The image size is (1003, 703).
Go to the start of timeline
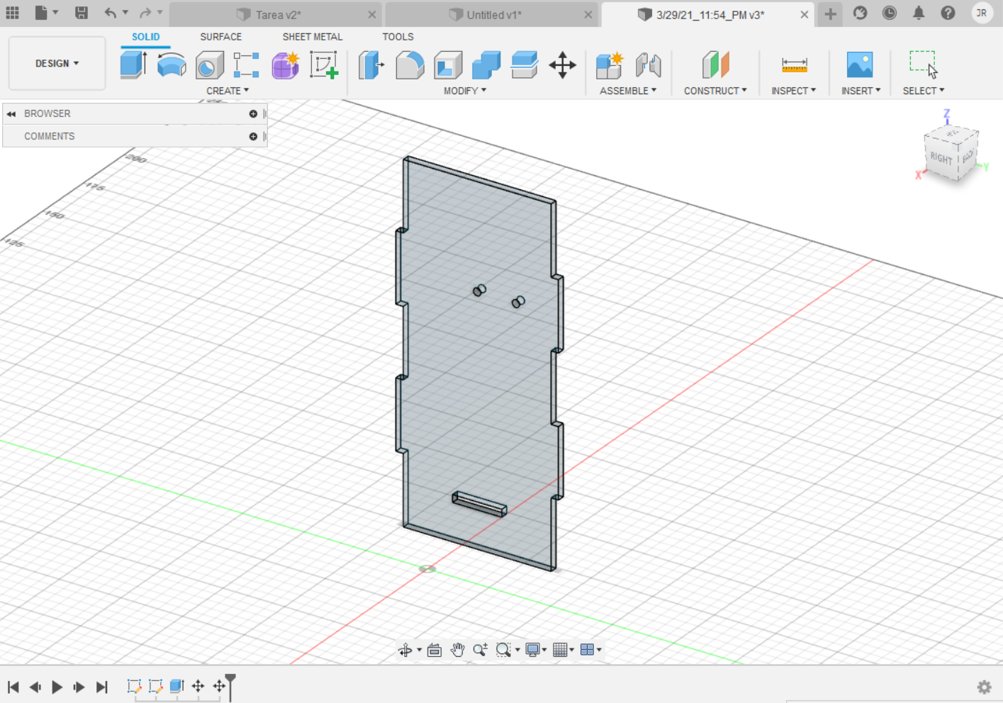coord(13,687)
